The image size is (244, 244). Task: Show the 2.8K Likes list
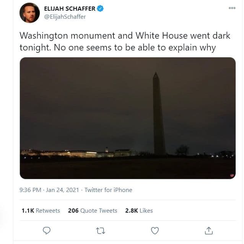click(x=139, y=210)
